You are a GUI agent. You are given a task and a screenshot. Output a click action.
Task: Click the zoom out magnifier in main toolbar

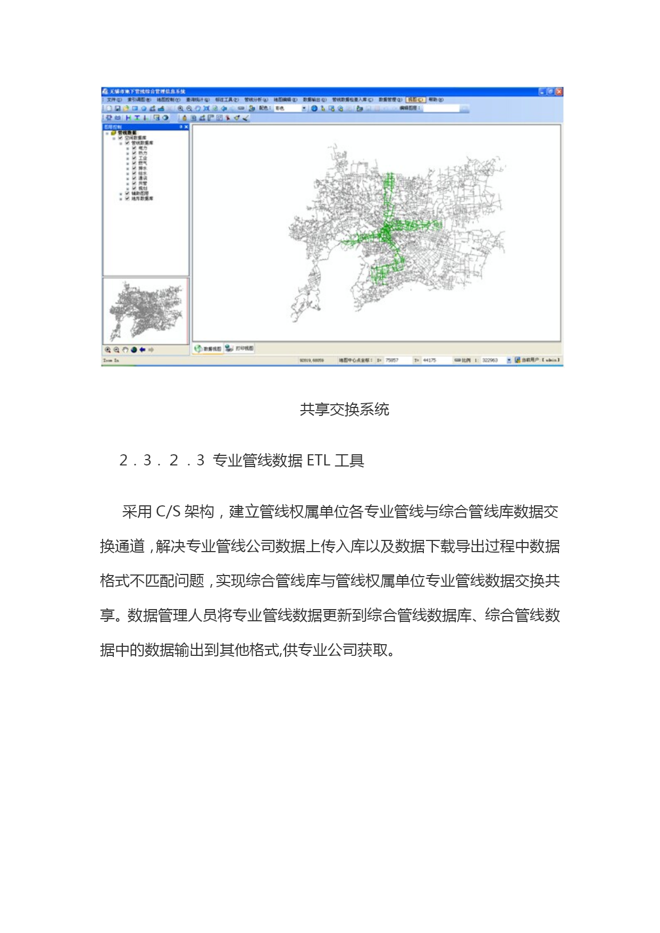[x=189, y=109]
